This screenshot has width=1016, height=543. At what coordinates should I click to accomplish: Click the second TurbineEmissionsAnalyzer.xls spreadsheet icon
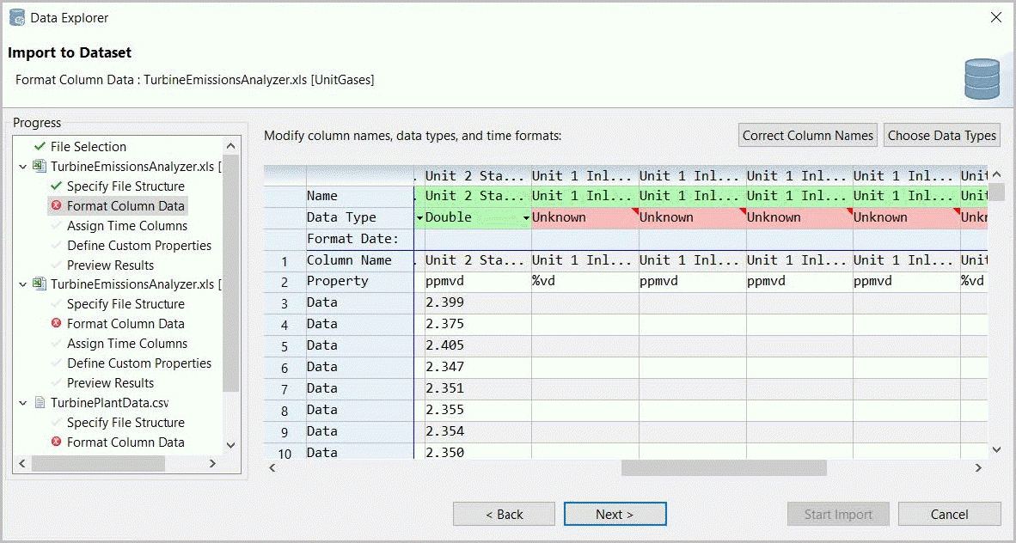[40, 284]
